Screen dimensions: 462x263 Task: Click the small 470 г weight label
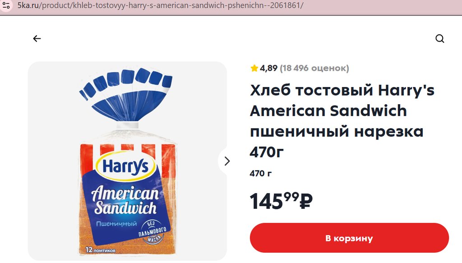260,174
